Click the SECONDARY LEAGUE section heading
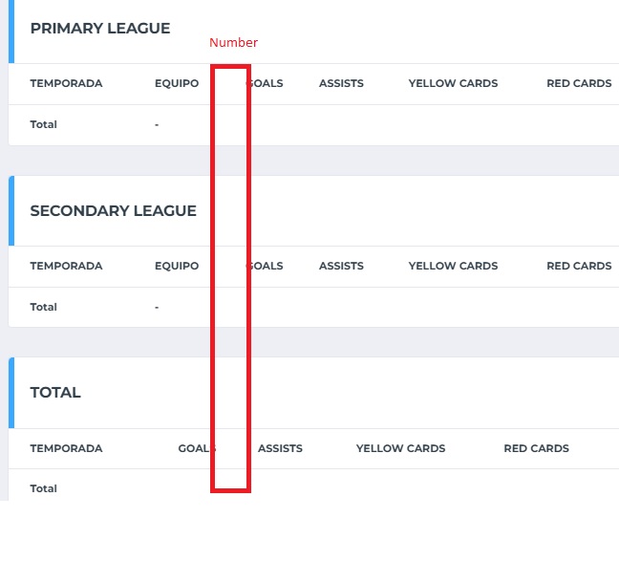This screenshot has height=583, width=619. point(114,211)
